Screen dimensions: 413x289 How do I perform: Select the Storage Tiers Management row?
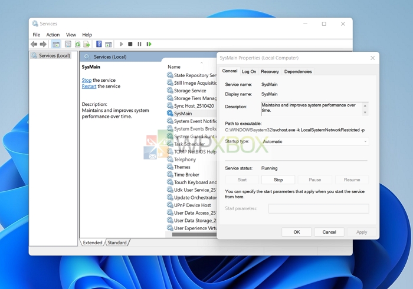192,98
